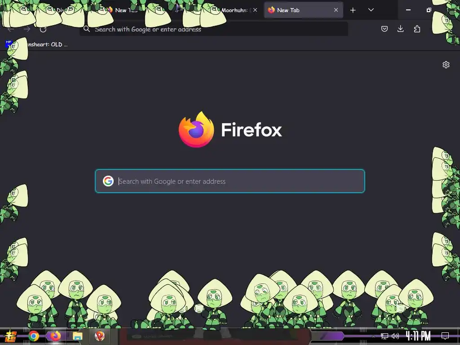The image size is (460, 345).
Task: Switch to the Moorhuhn tab
Action: point(234,10)
